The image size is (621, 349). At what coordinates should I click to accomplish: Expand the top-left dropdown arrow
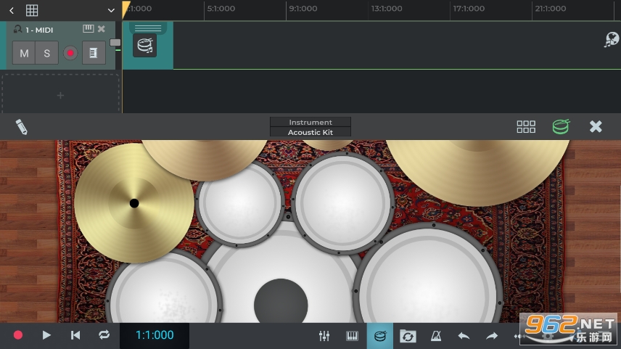tap(111, 11)
